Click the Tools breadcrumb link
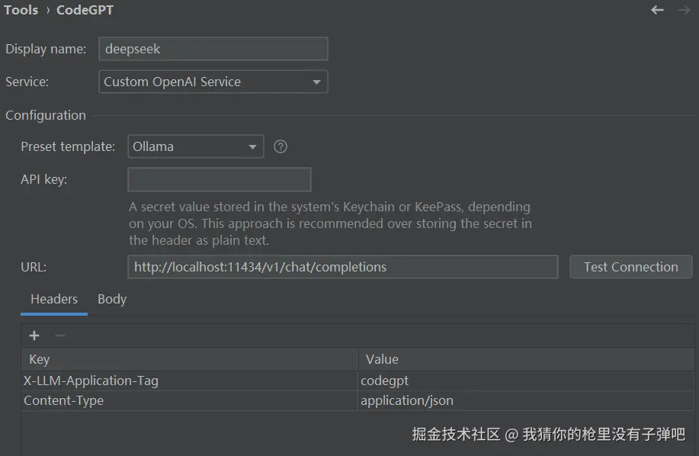Image resolution: width=699 pixels, height=456 pixels. pyautogui.click(x=21, y=10)
